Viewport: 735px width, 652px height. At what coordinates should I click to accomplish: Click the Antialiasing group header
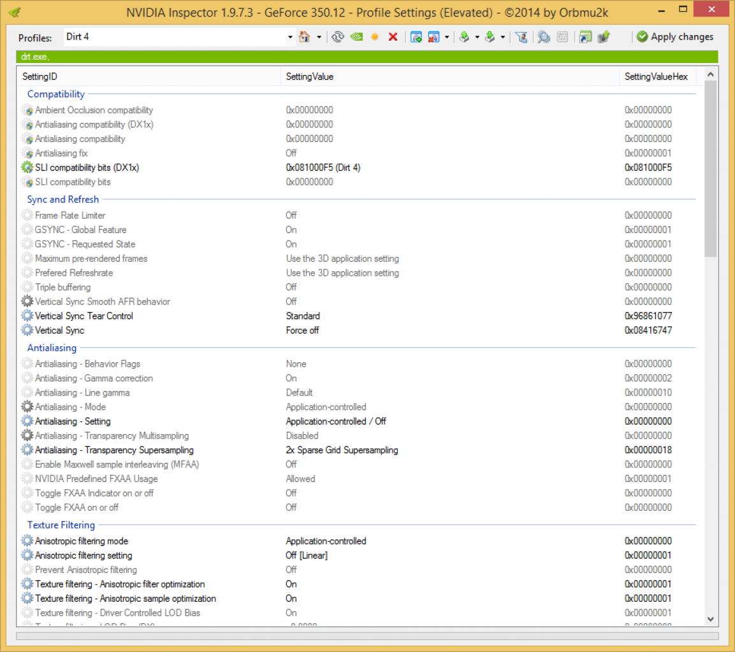pyautogui.click(x=52, y=348)
